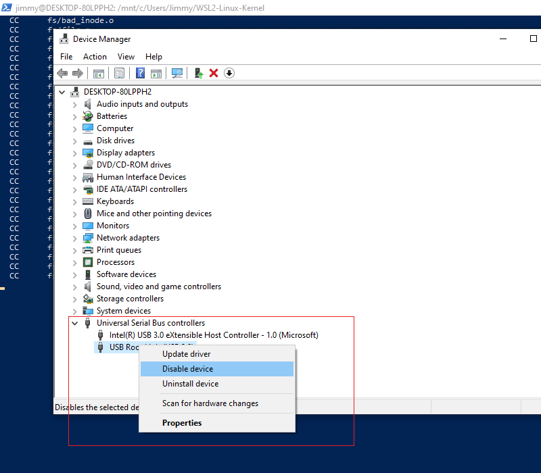This screenshot has height=473, width=541.
Task: Select Sound, video and game controllers
Action: tap(159, 287)
